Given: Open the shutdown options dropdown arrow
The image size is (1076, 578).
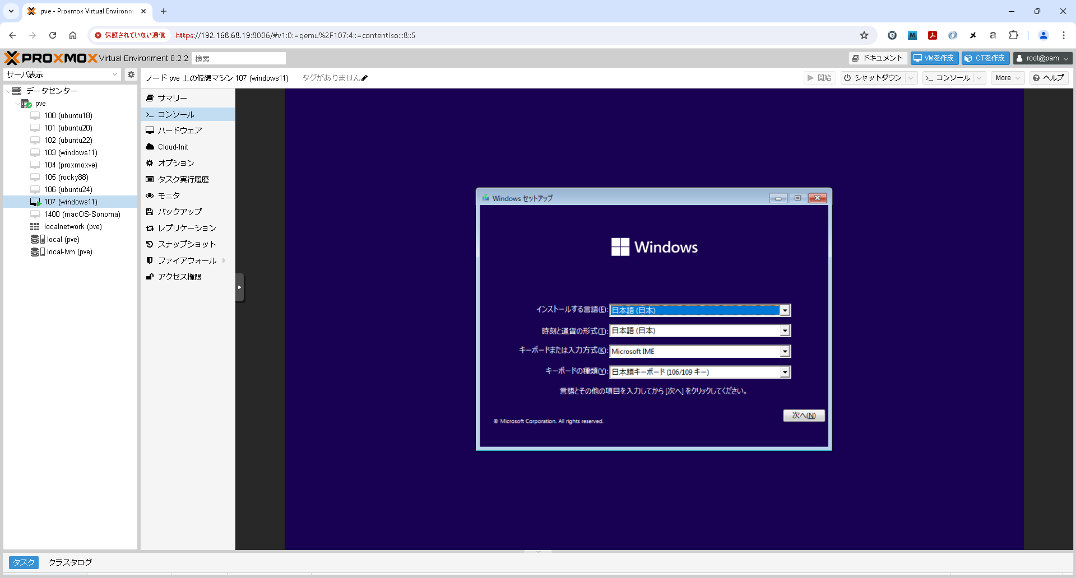Looking at the screenshot, I should click(911, 78).
